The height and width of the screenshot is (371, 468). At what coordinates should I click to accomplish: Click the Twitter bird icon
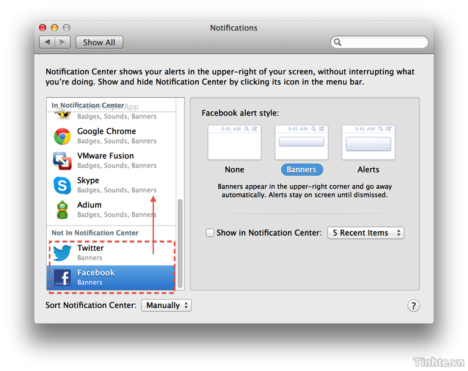point(63,253)
